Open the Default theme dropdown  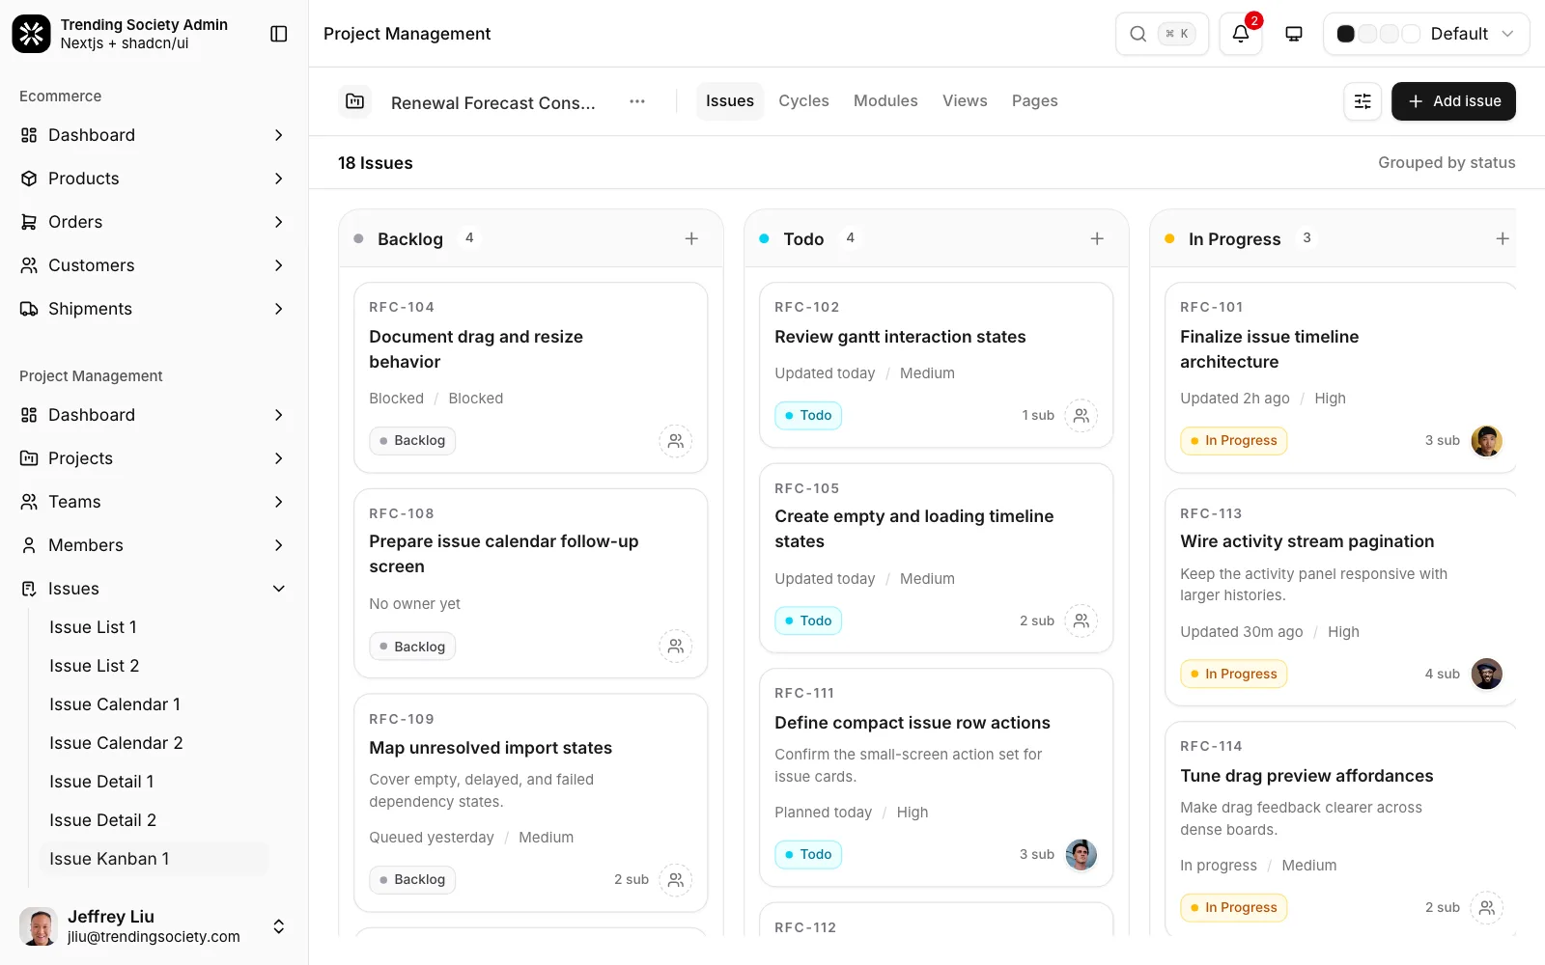1426,34
